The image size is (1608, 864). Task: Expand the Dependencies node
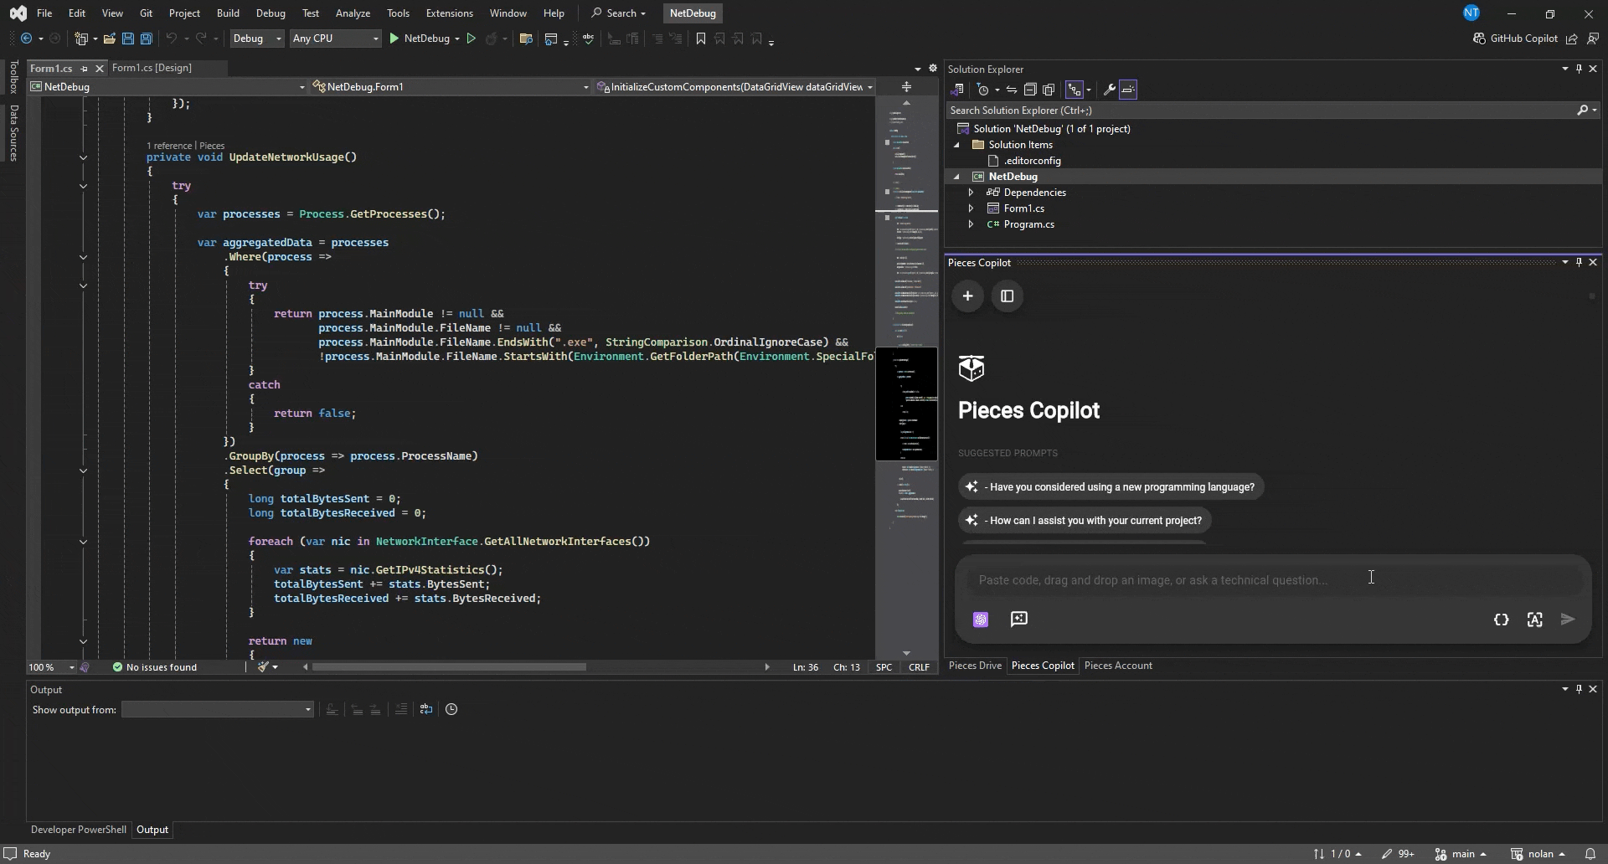pyautogui.click(x=971, y=193)
